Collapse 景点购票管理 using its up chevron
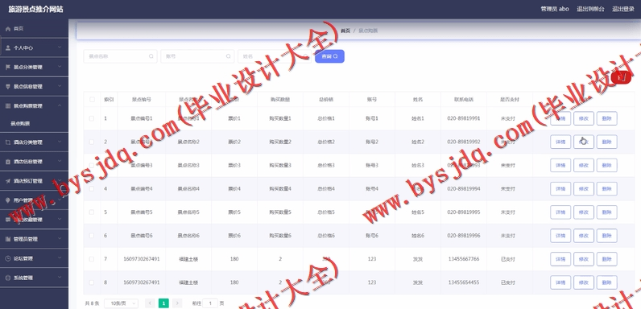Screen dimensions: 641x309 [60, 105]
